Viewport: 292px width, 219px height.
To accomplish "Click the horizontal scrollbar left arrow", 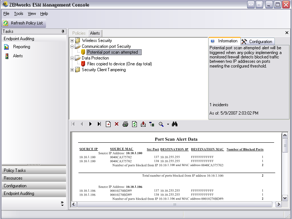I will point(74,204).
